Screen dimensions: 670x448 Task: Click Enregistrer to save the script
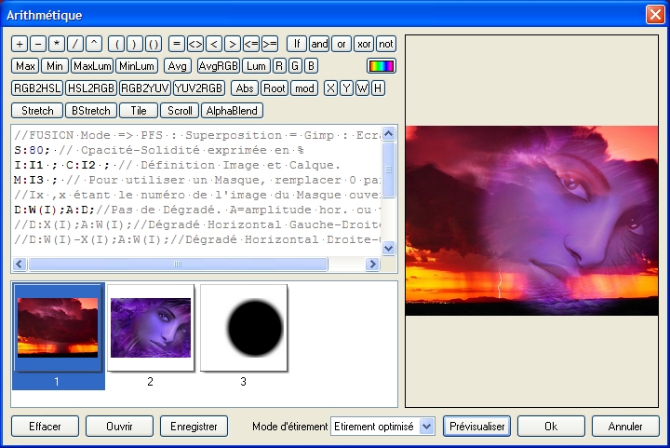click(x=194, y=427)
